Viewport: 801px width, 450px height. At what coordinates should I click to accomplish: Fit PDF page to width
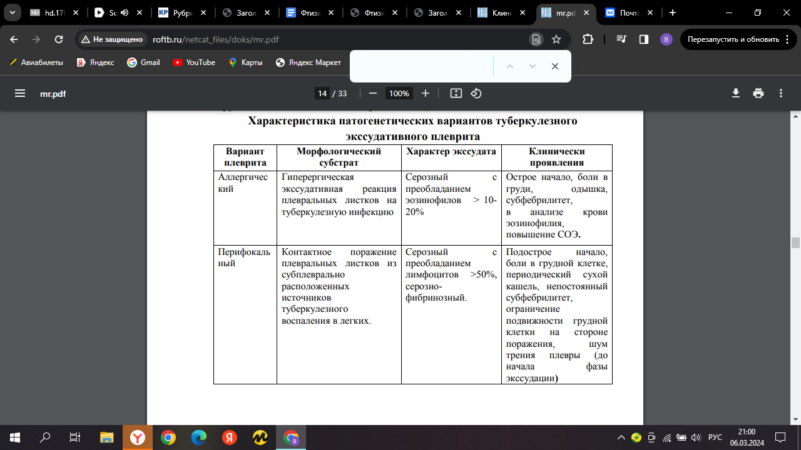(456, 93)
